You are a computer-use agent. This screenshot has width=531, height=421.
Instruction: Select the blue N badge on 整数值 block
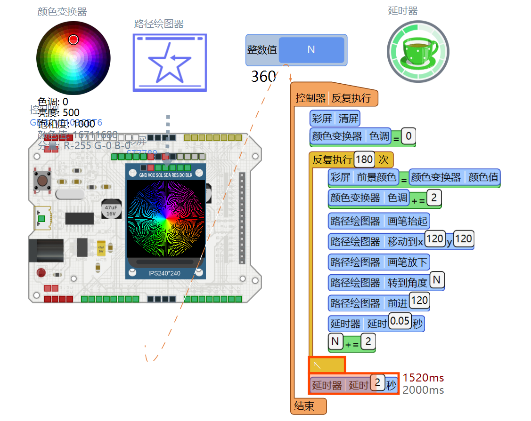[310, 50]
